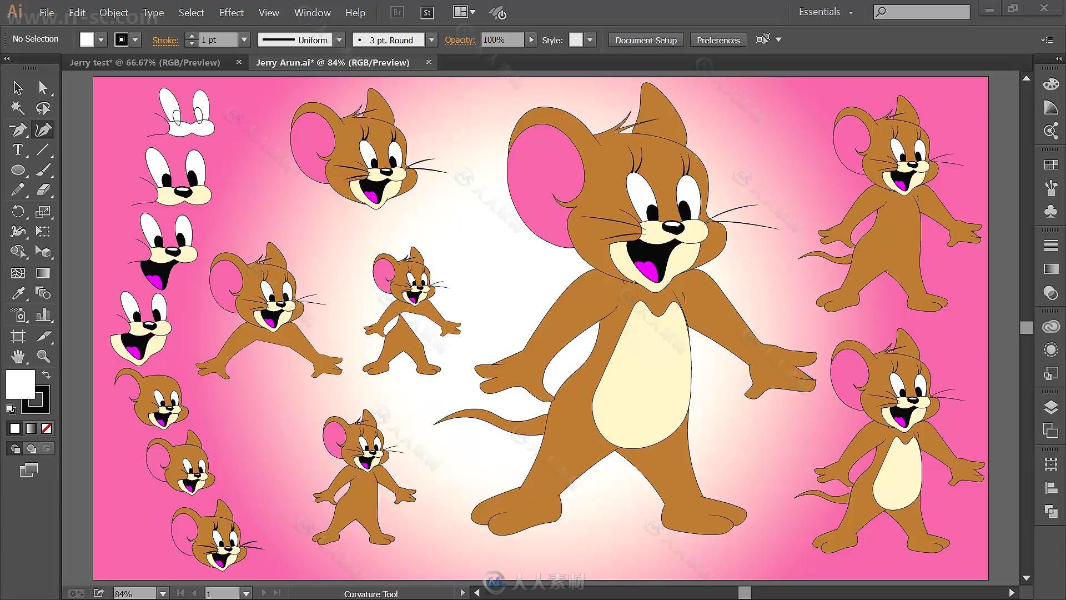
Task: Select the Gradient tool
Action: (x=43, y=273)
